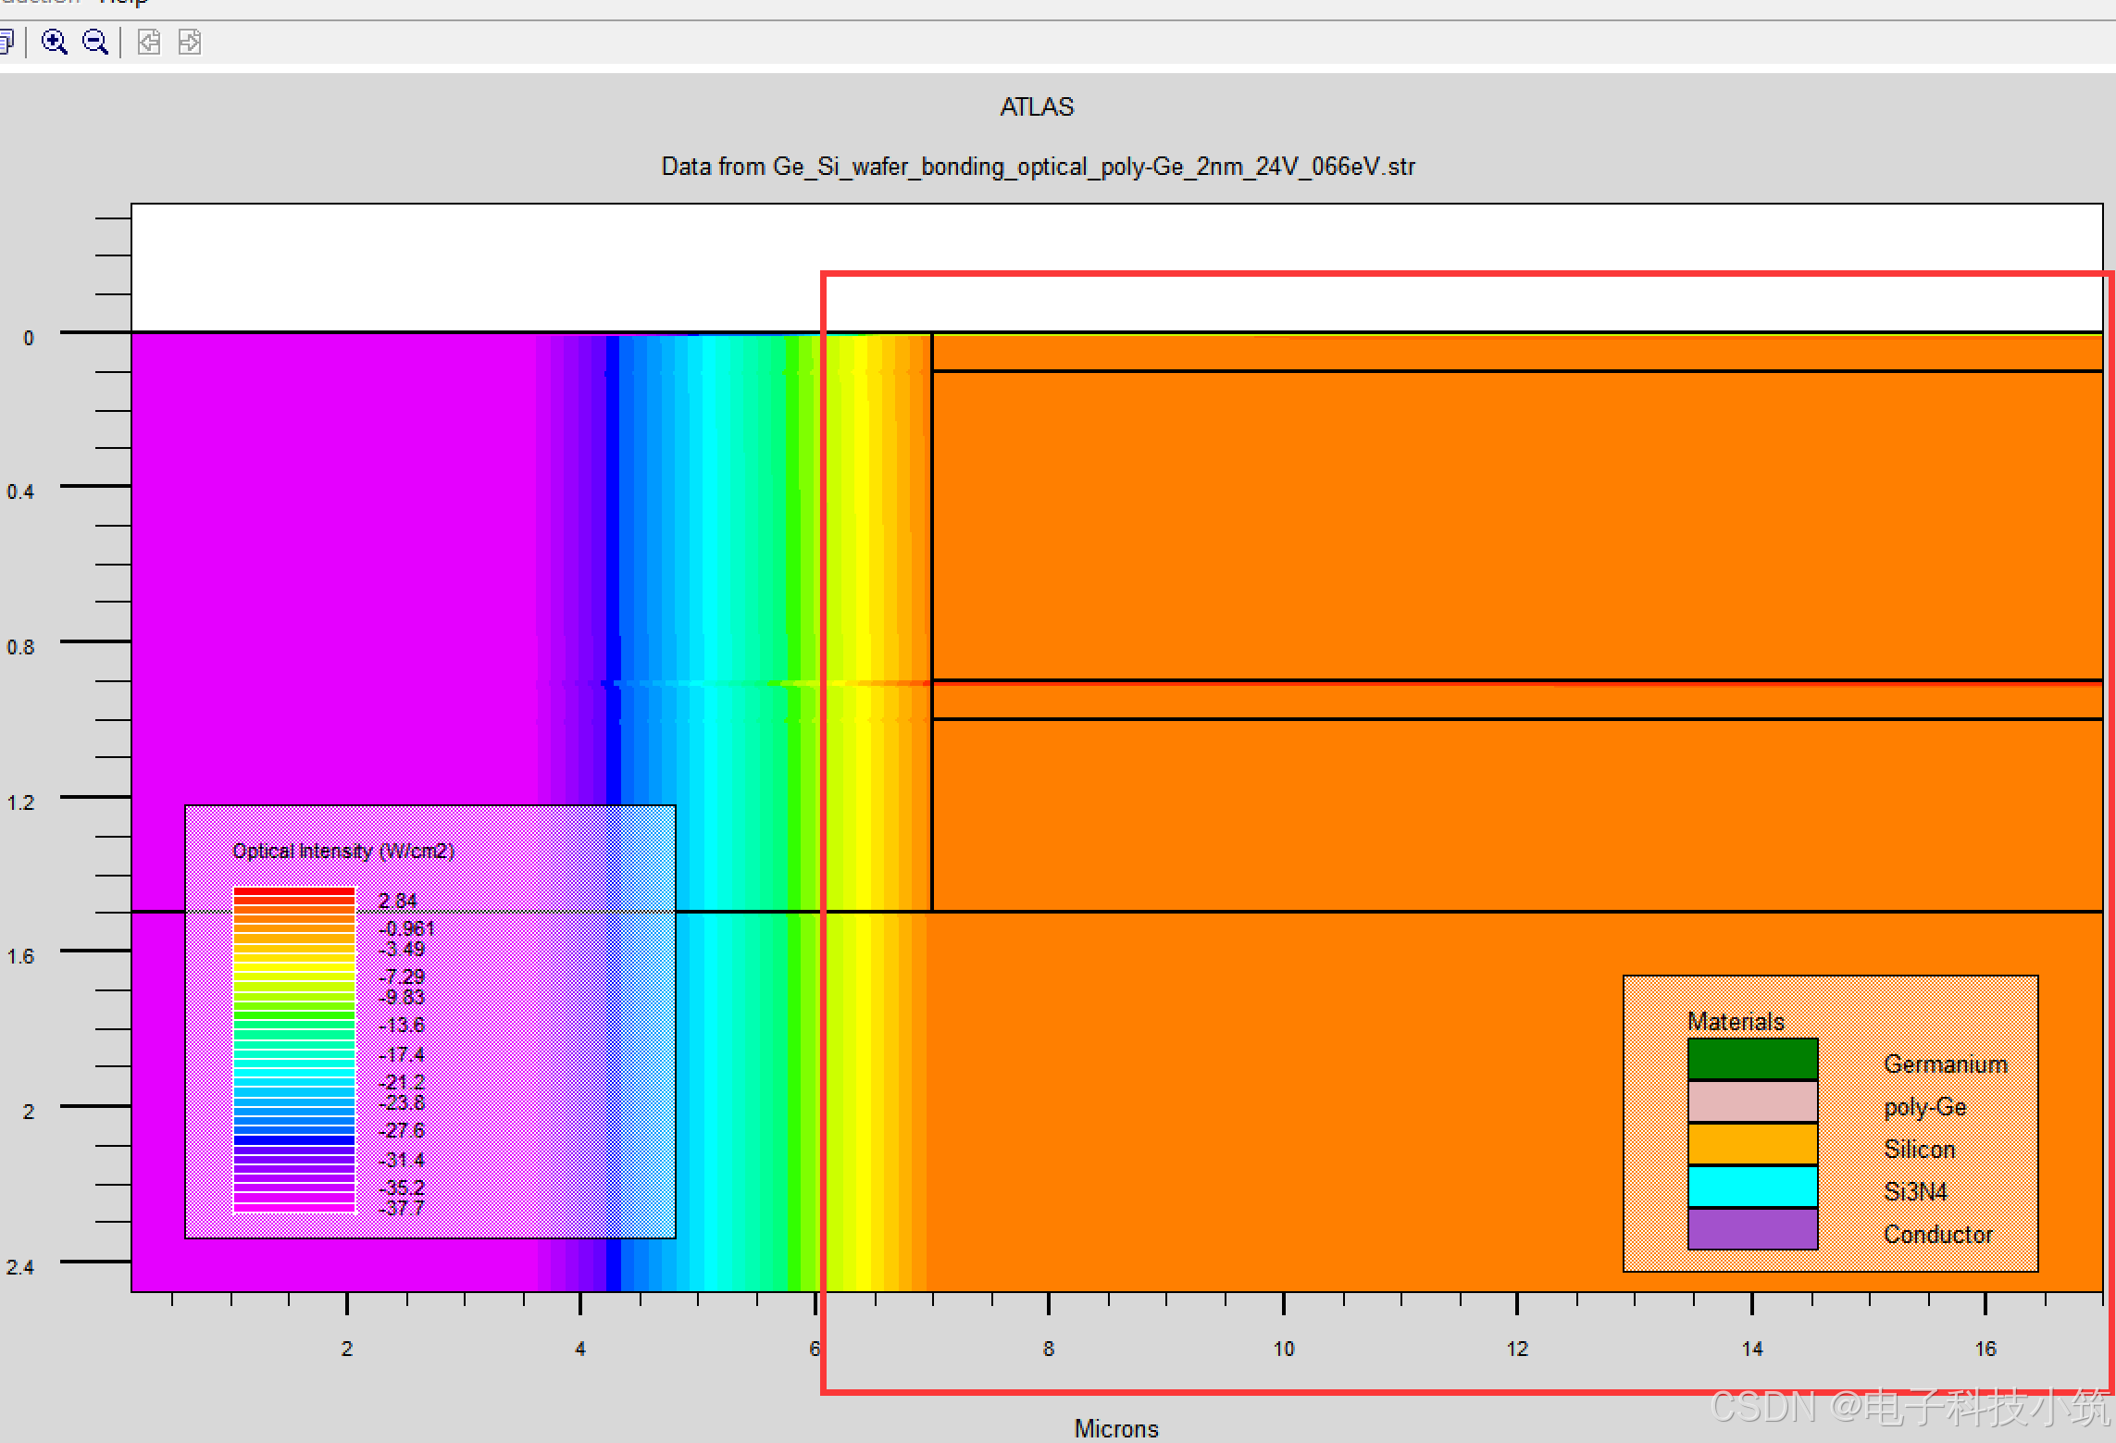Click the Materials legend heading
Viewport: 2116px width, 1443px height.
point(1736,1022)
